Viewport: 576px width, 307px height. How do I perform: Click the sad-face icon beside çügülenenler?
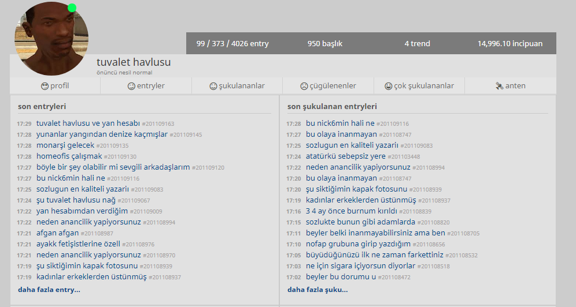[x=304, y=86]
